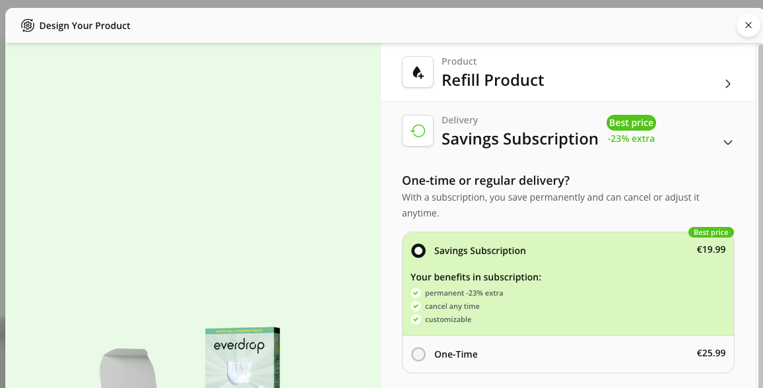
Task: Click the Design Your Product gear icon
Action: (x=28, y=26)
